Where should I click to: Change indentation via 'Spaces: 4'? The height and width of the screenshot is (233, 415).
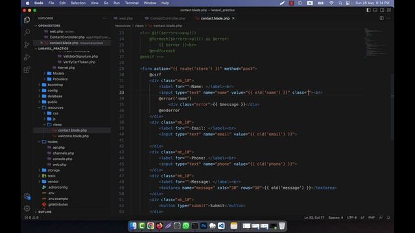[336, 217]
